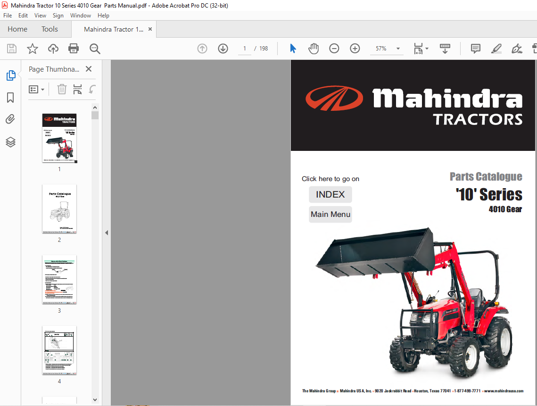Image resolution: width=537 pixels, height=406 pixels.
Task: Click thumbnail scrollbar down arrow
Action: (95, 399)
